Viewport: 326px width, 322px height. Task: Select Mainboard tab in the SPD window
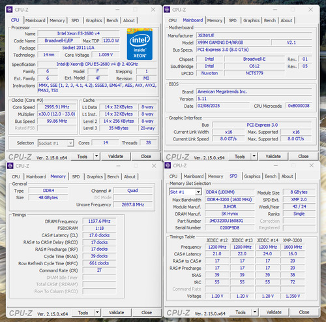point(194,176)
